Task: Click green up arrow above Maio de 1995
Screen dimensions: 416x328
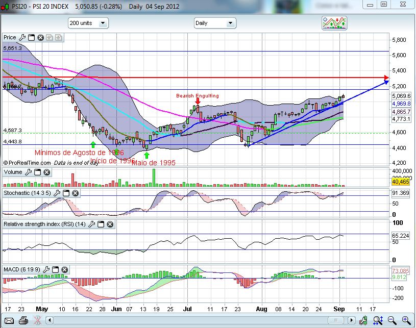Action: (x=146, y=156)
